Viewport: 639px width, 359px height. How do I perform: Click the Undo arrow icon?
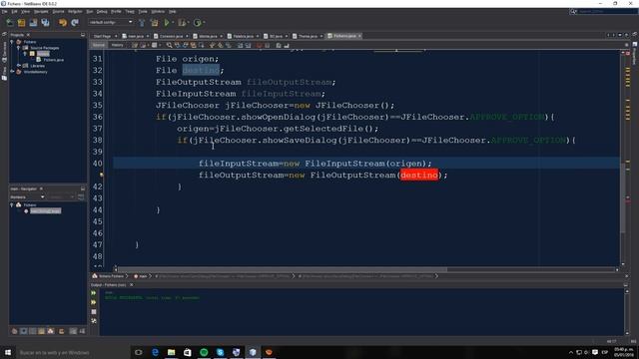pyautogui.click(x=62, y=22)
